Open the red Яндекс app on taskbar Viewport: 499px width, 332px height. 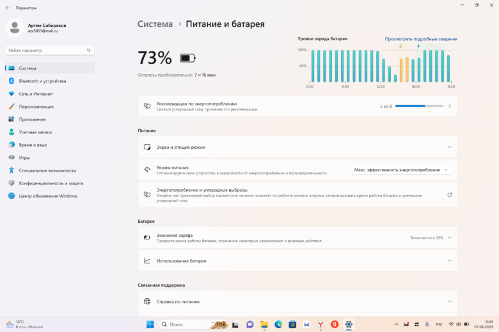(x=335, y=324)
